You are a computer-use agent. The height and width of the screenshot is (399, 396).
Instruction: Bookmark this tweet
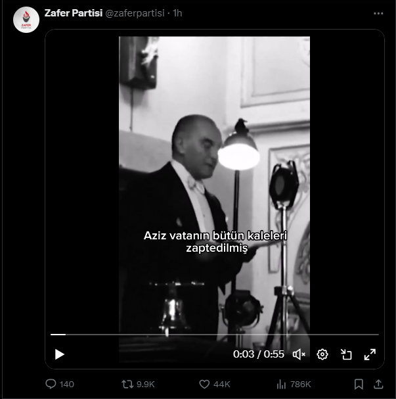(359, 384)
